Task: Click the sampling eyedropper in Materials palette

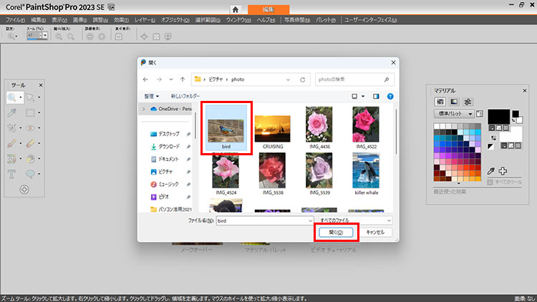Action: [490, 170]
